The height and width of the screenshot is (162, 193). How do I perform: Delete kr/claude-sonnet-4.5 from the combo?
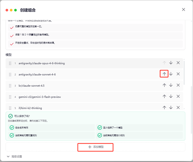pos(178,85)
